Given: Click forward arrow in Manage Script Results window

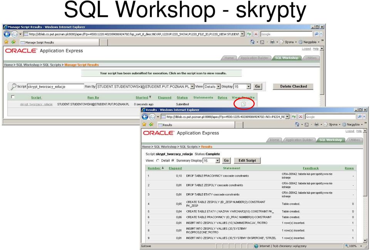Looking at the screenshot, I should tap(14, 34).
